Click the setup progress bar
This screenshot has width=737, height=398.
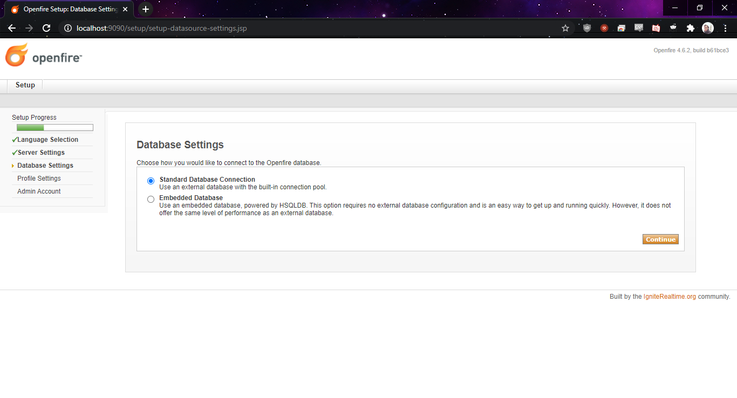click(55, 128)
